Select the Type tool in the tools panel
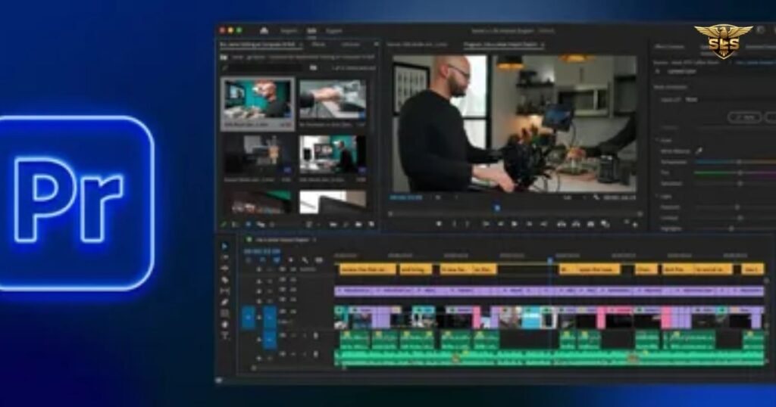 pyautogui.click(x=224, y=336)
